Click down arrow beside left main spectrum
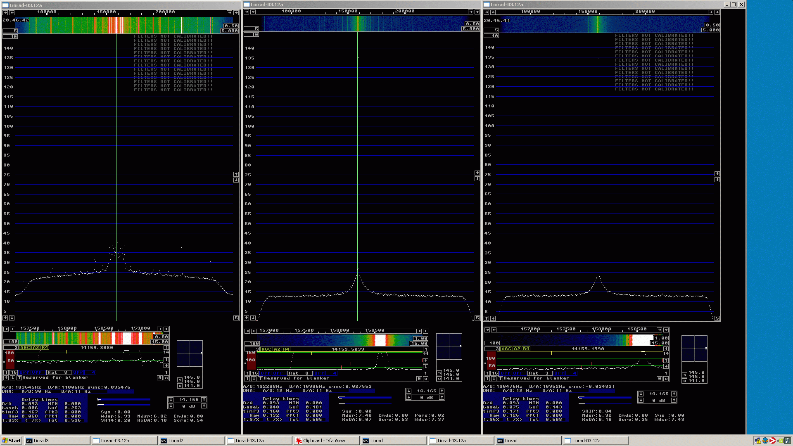The height and width of the screenshot is (446, 793). [236, 180]
